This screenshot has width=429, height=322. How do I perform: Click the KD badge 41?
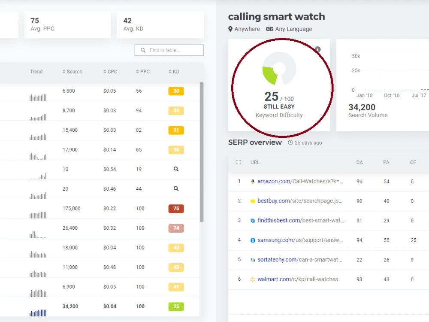click(x=176, y=287)
